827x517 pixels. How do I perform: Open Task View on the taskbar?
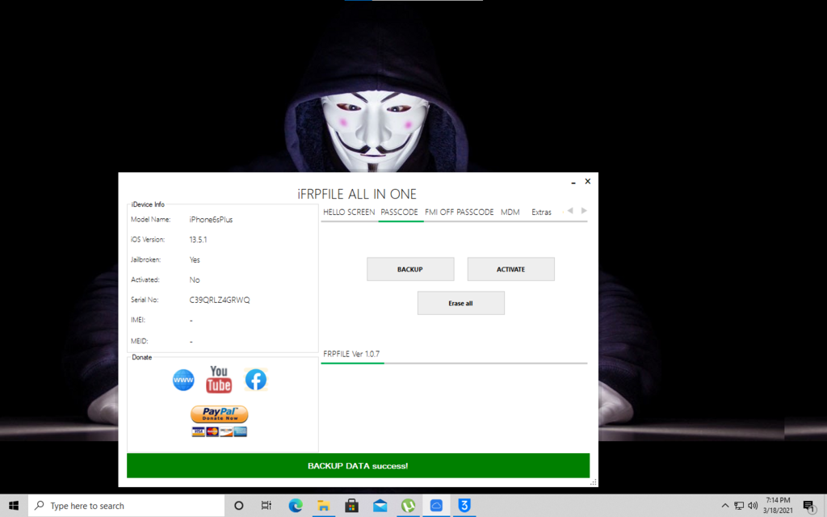[x=267, y=506]
